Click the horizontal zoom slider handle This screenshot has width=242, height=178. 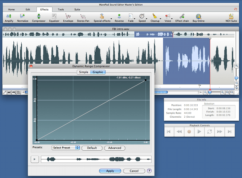(x=210, y=92)
